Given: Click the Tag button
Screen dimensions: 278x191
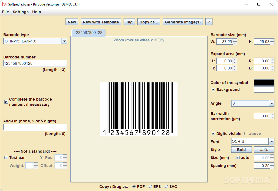Looking at the screenshot, I should pos(129,22).
